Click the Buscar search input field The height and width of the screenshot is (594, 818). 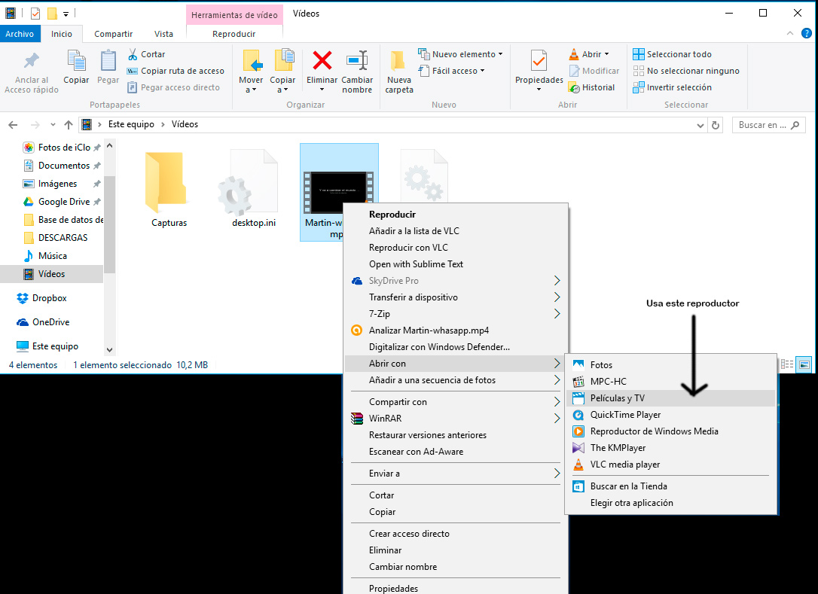762,125
